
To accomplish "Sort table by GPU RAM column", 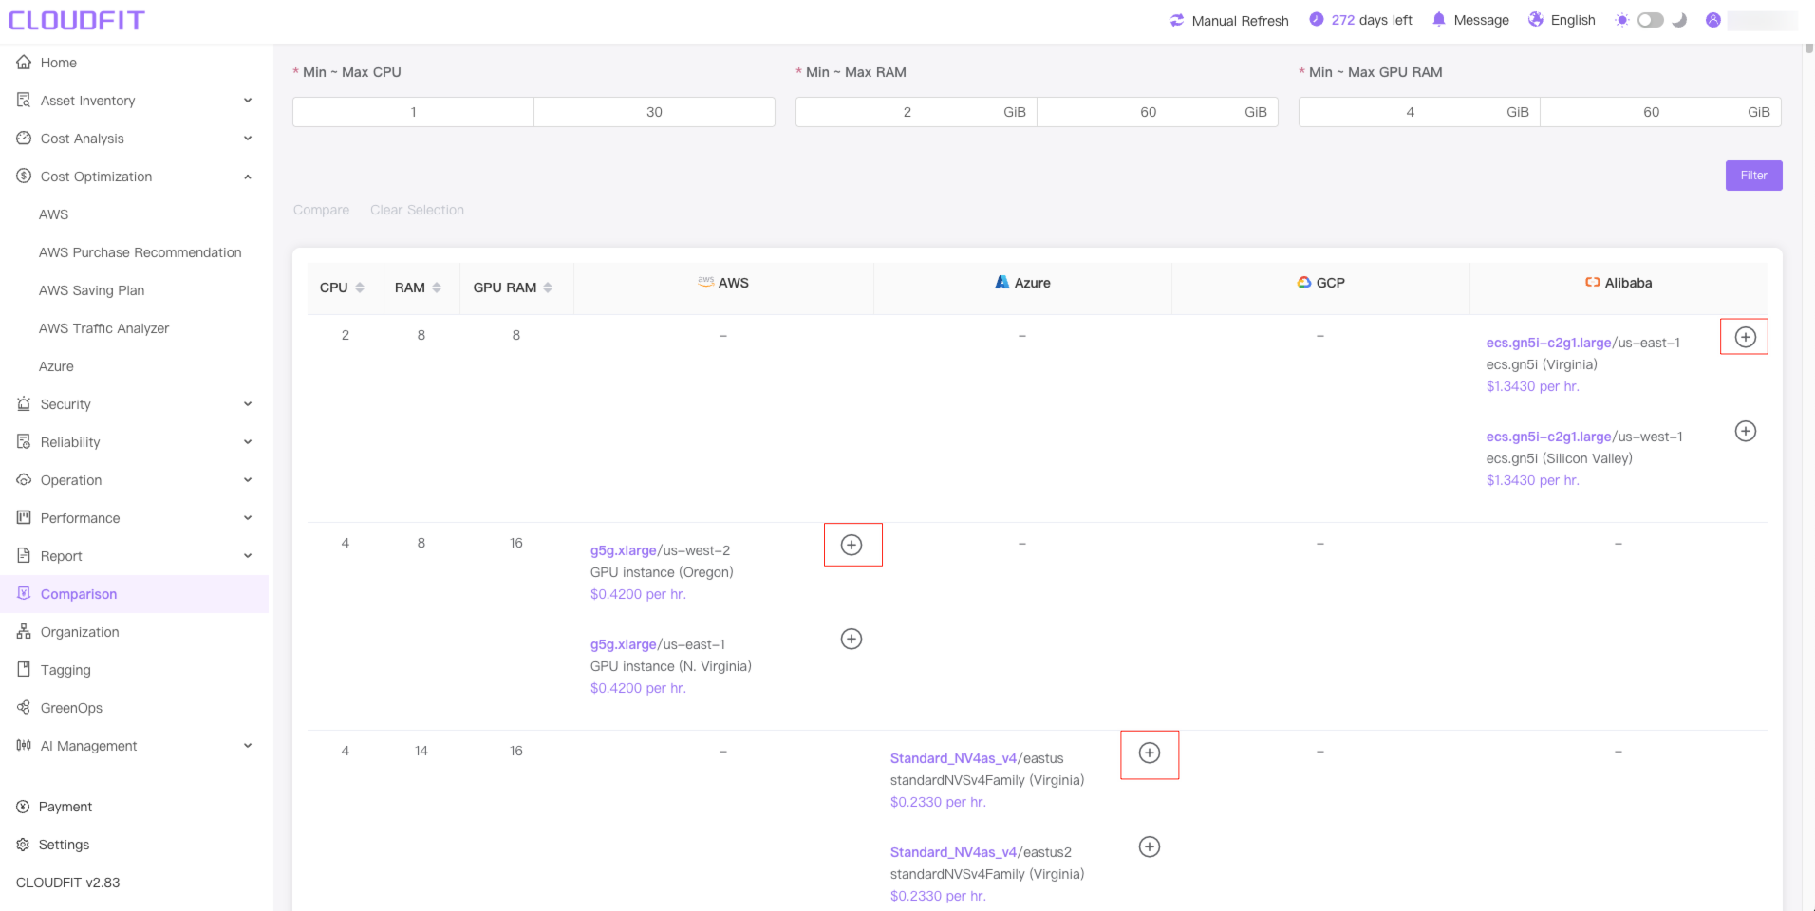I will pos(548,288).
